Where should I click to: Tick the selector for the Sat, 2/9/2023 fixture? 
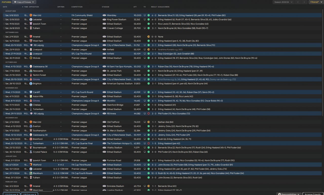(x=4, y=37)
